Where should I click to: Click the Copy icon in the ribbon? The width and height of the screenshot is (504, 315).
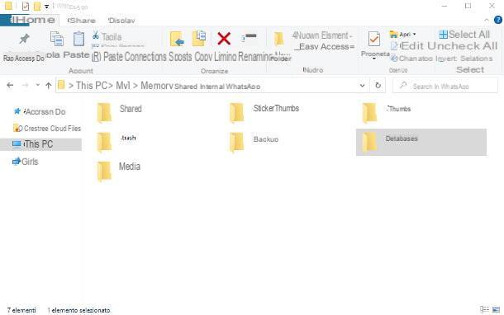click(57, 39)
